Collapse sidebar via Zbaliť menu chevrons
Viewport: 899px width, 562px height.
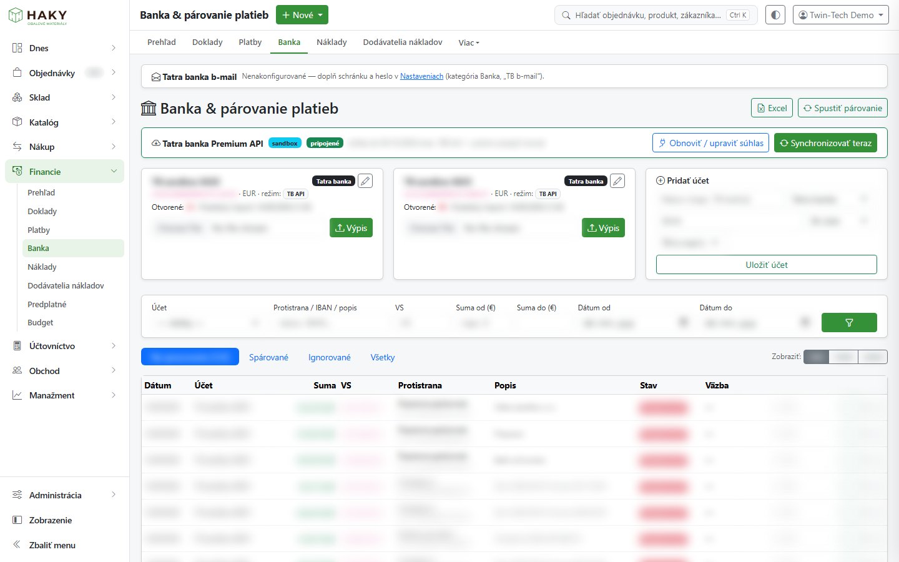(17, 545)
